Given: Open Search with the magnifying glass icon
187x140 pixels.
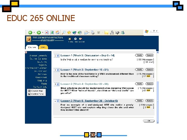Looking at the screenshot, I should click(64, 32).
